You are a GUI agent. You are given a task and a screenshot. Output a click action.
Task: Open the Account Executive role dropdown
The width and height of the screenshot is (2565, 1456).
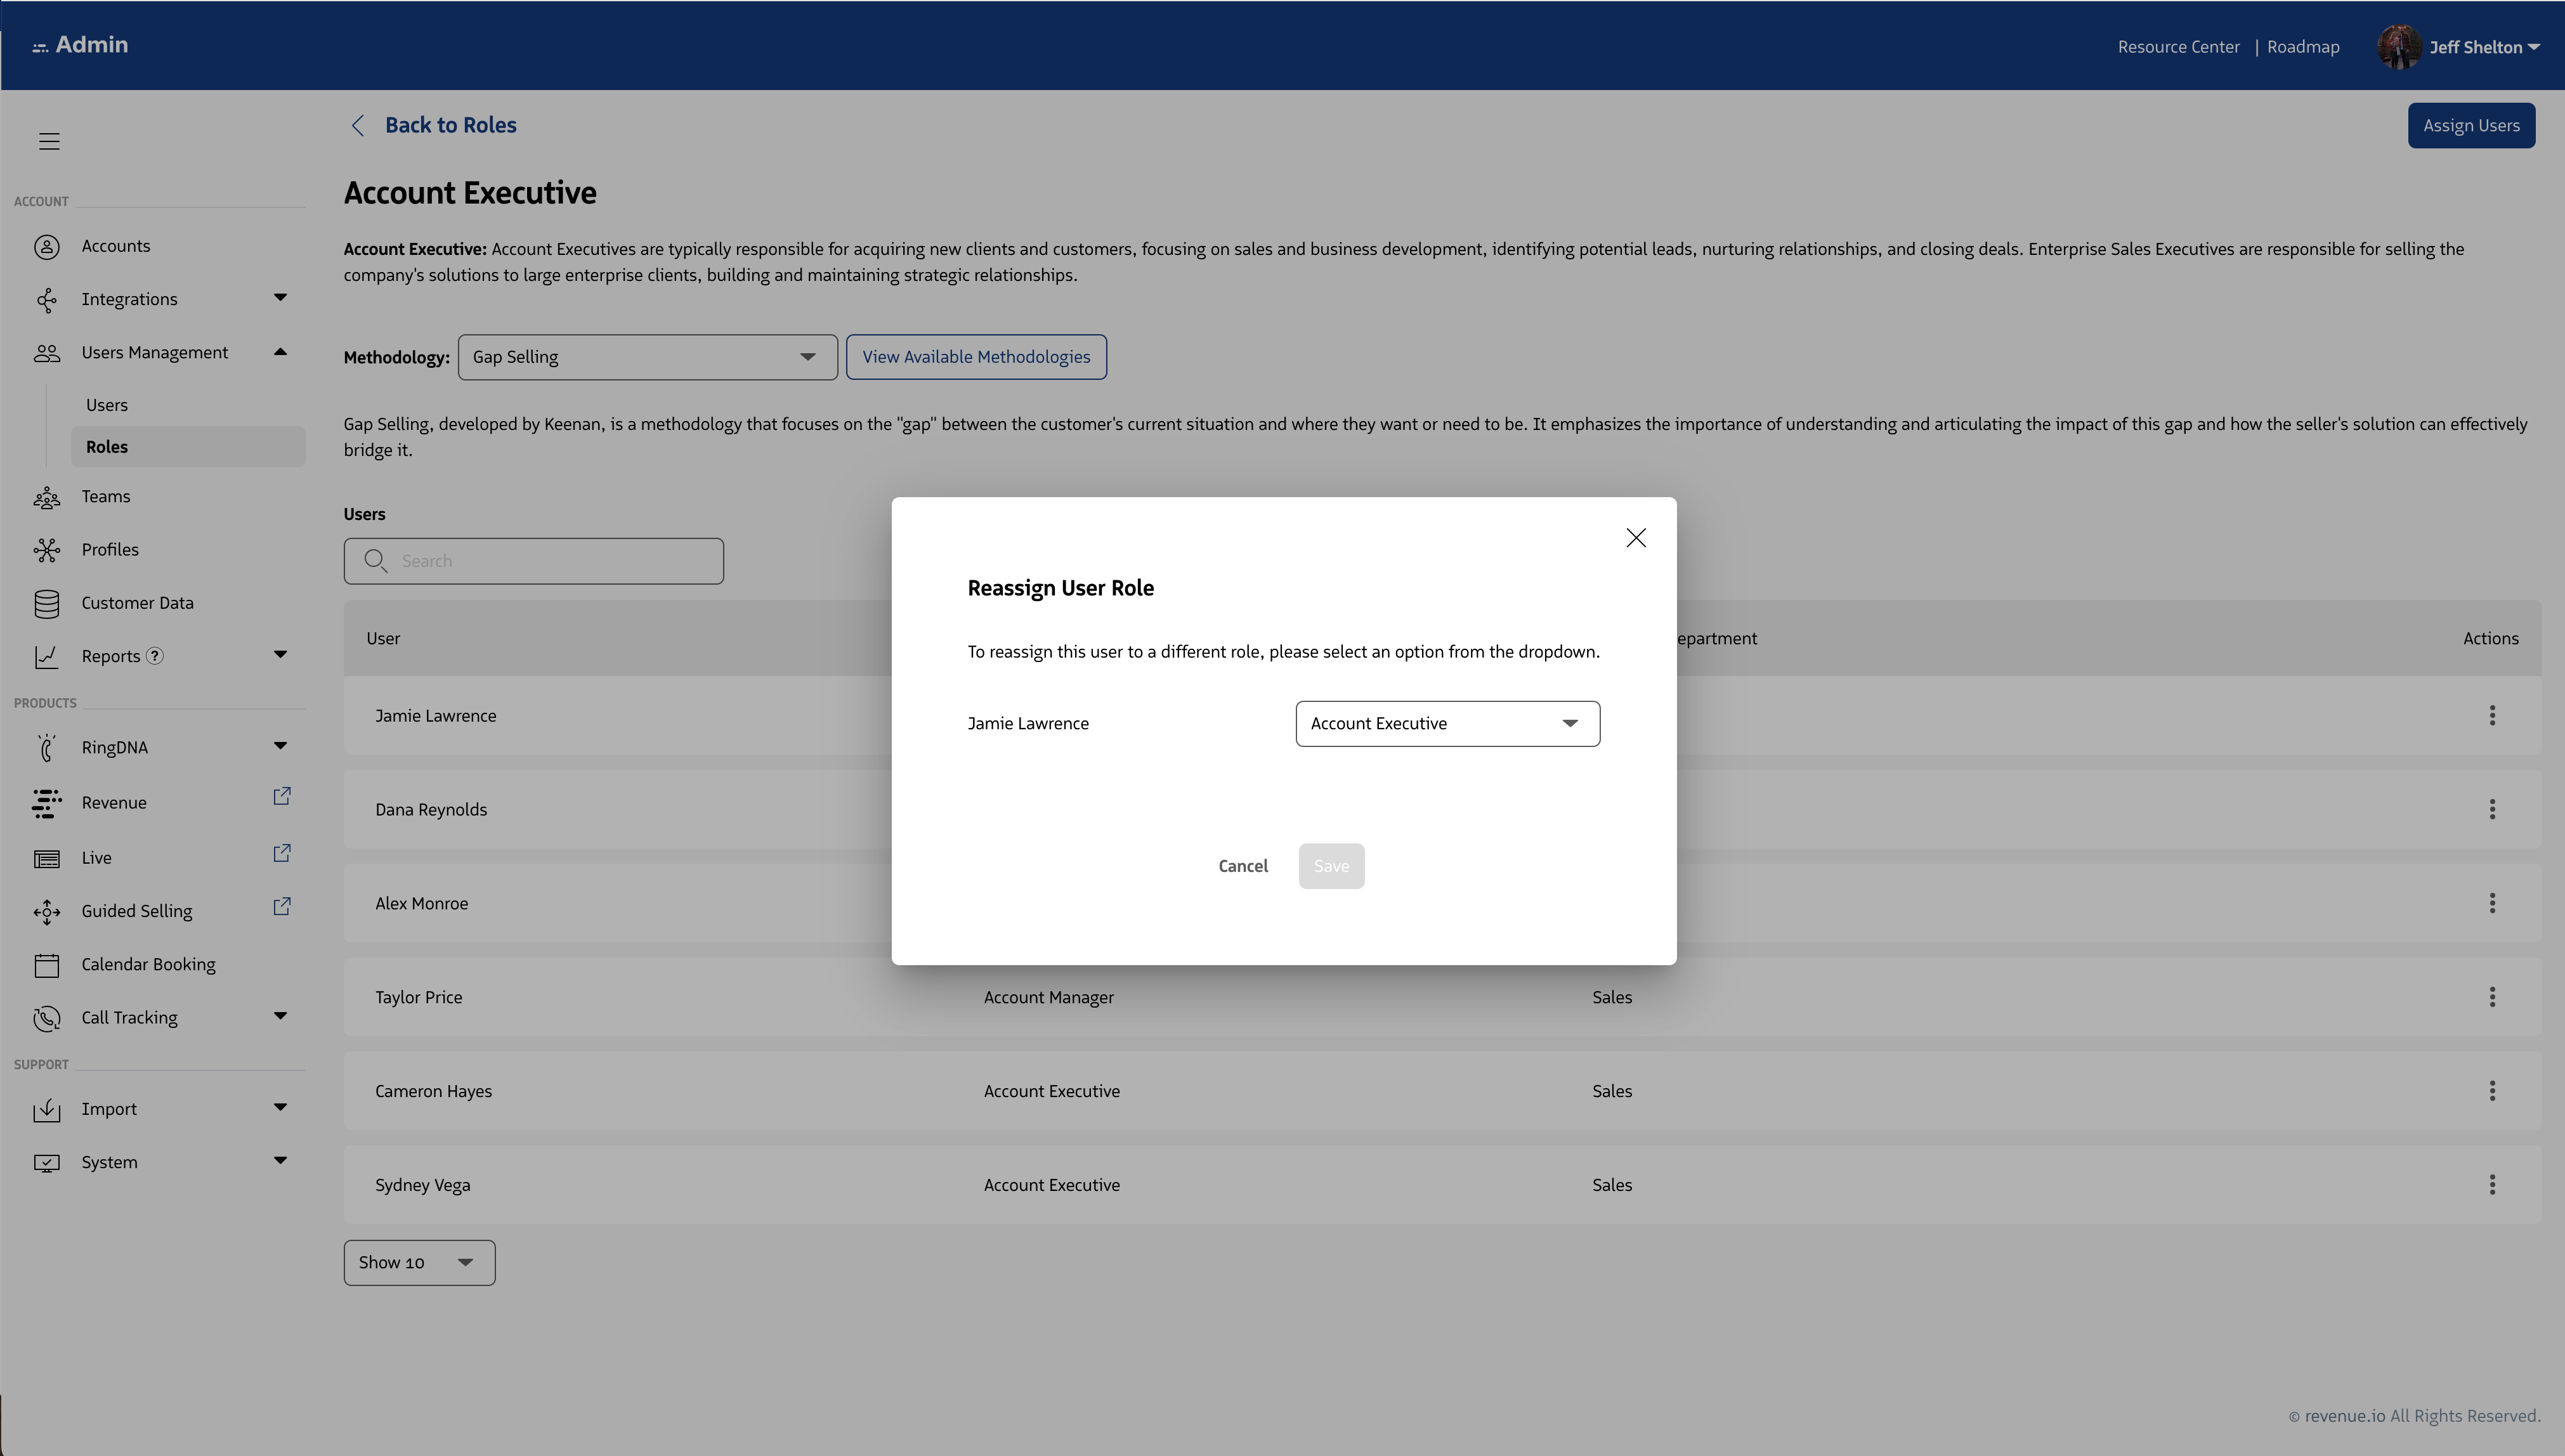(x=1447, y=723)
